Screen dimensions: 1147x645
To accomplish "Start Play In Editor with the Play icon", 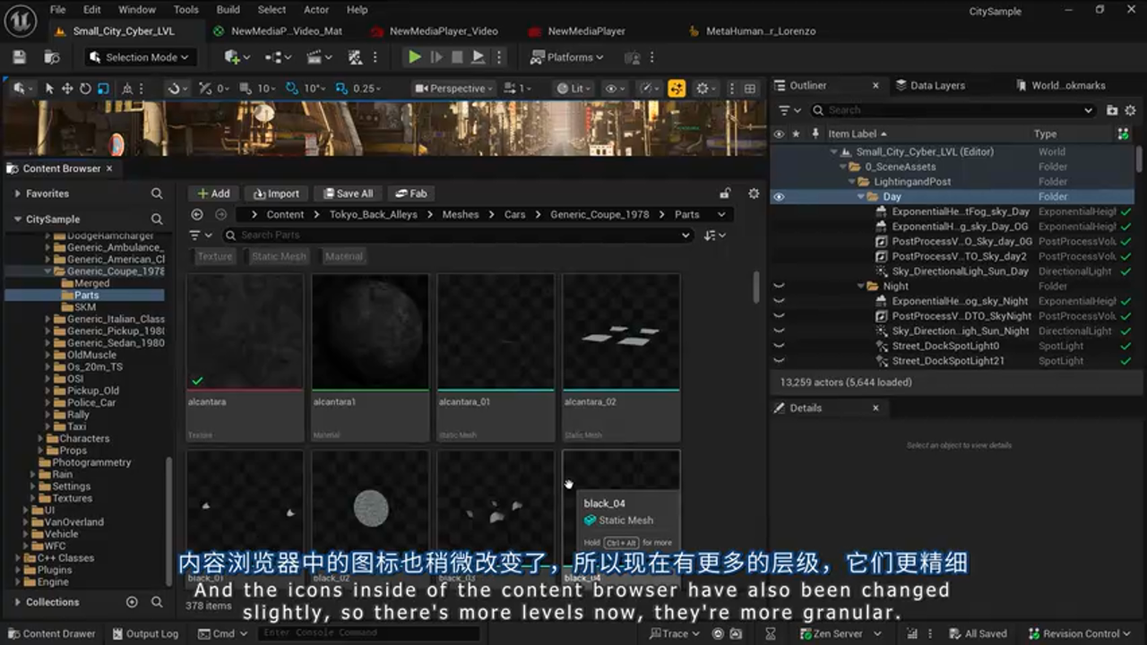I will (414, 56).
